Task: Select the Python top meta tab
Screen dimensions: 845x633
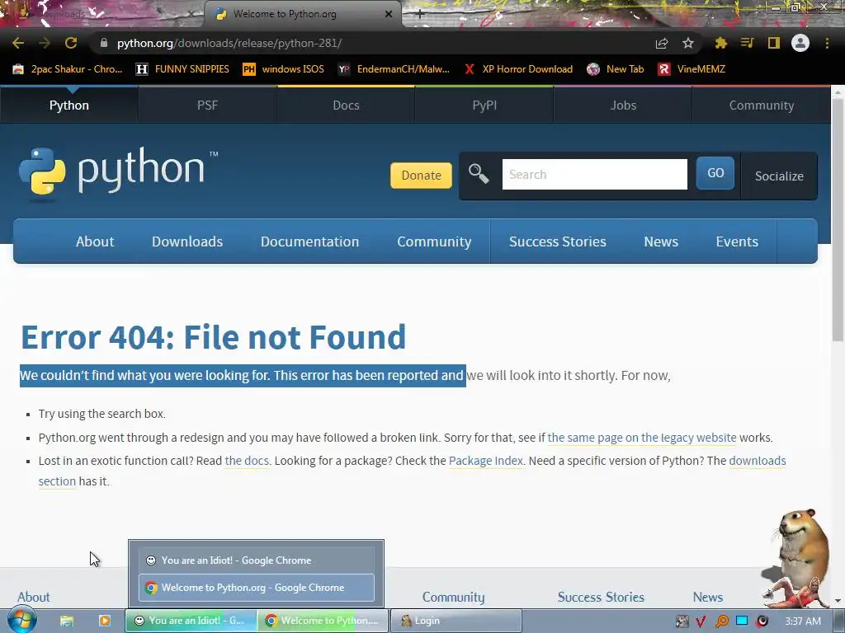Action: [69, 105]
